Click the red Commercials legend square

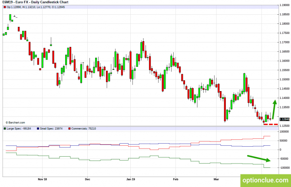pyautogui.click(x=69, y=128)
